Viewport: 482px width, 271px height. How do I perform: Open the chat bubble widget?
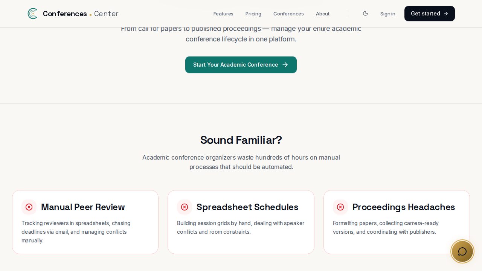[462, 251]
